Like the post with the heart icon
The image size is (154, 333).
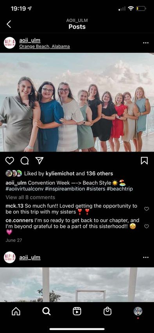coord(9,161)
